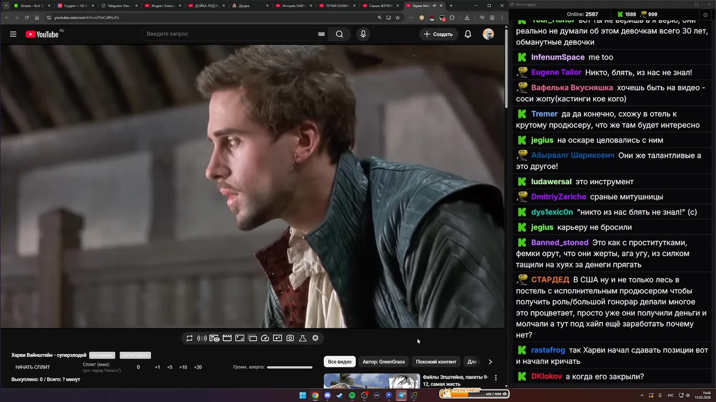Add +10 minutes to the split
Screen dimensions: 716x402
[x=183, y=367]
